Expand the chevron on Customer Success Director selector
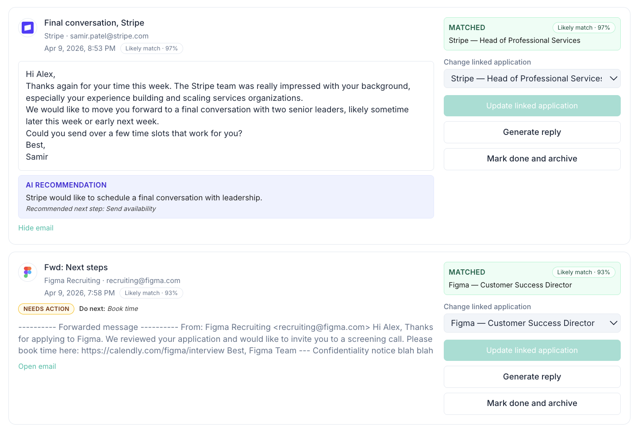Viewport: 638px width, 429px height. [x=614, y=323]
